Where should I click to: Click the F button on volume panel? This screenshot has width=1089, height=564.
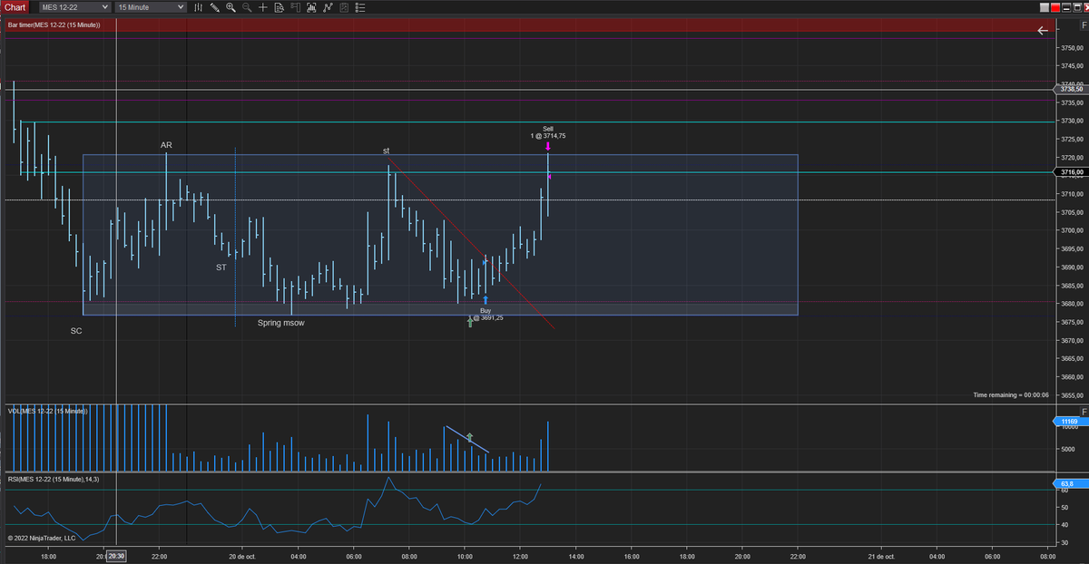pyautogui.click(x=1084, y=412)
